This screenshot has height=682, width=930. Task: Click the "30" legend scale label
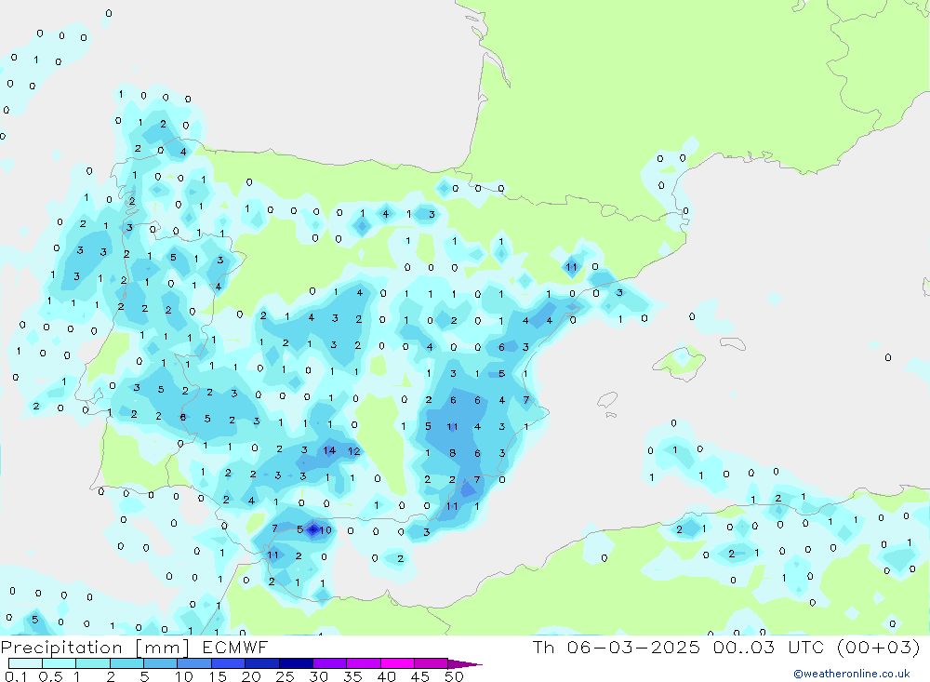pos(319,676)
